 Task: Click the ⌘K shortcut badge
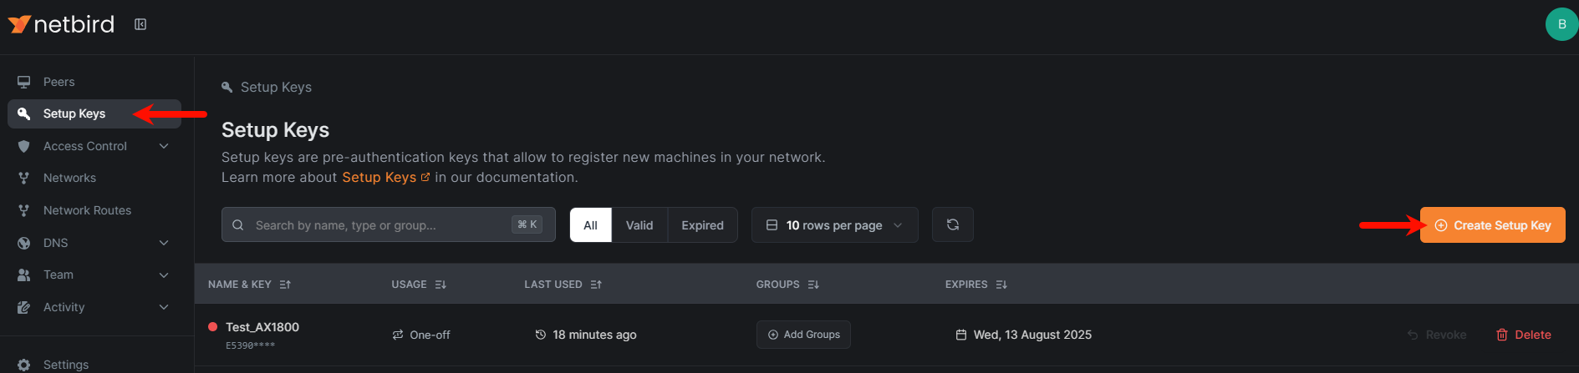click(x=527, y=224)
